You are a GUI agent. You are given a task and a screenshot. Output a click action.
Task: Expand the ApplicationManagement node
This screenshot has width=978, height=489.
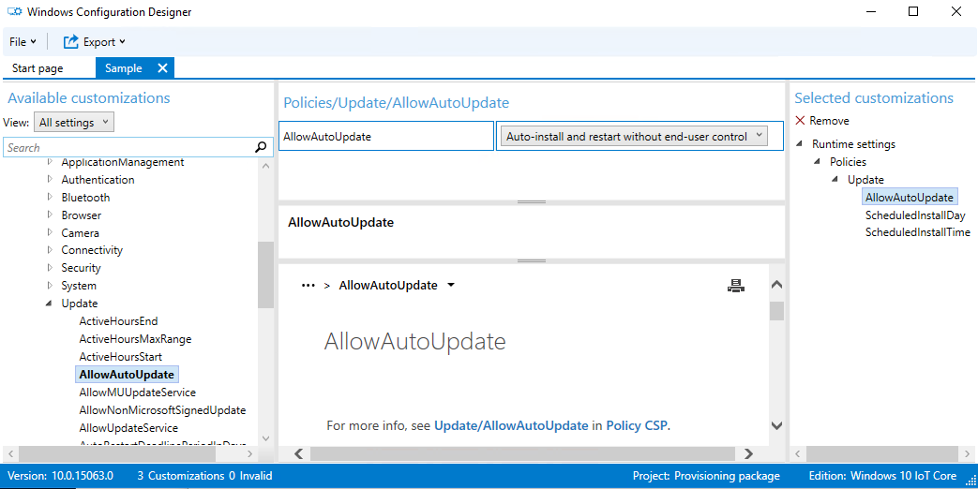pyautogui.click(x=50, y=162)
